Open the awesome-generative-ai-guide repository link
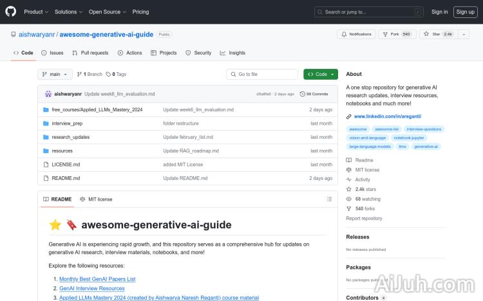The image size is (483, 301). [106, 35]
